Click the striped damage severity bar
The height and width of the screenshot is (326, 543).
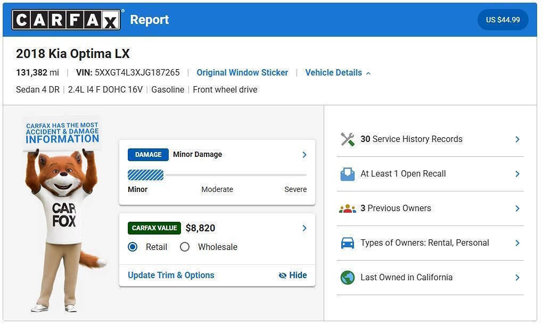[145, 175]
